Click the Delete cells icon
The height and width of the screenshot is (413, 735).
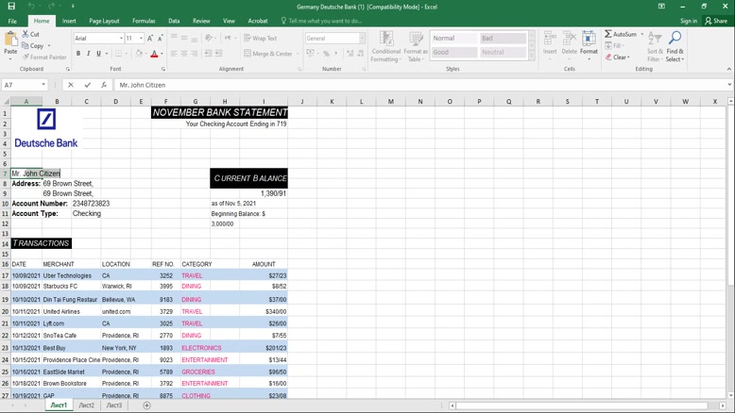tap(569, 38)
